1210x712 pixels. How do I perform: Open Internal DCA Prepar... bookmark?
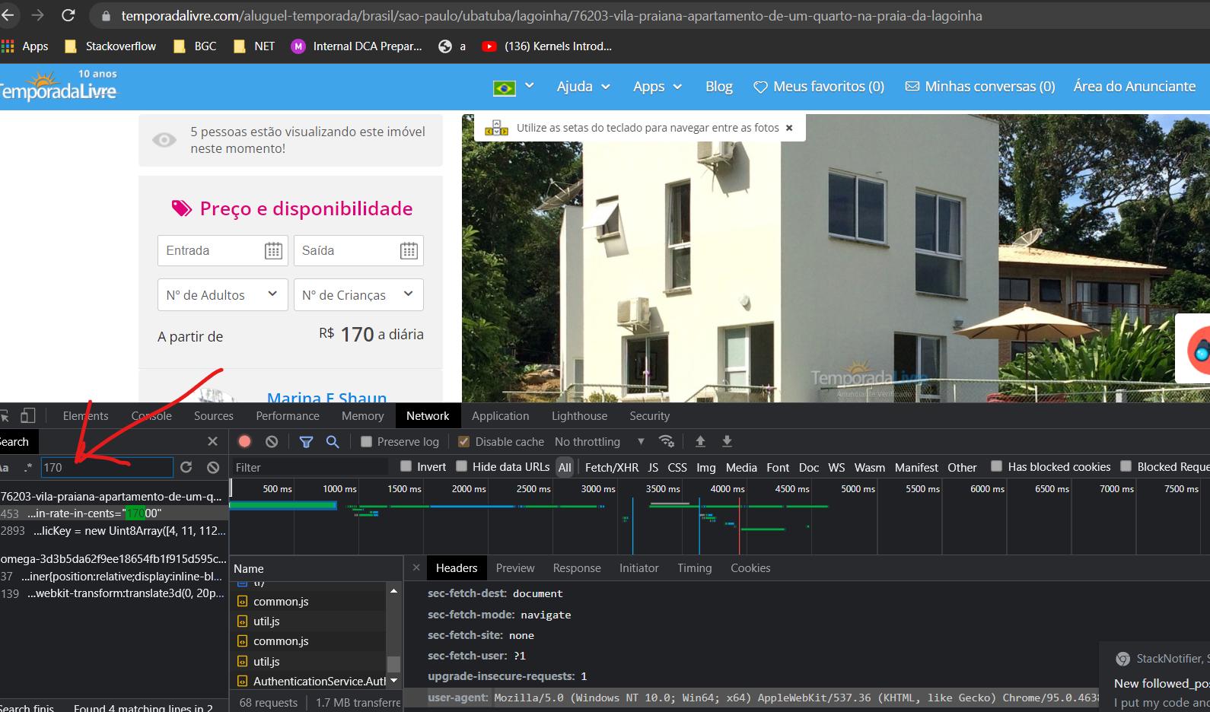pos(356,46)
